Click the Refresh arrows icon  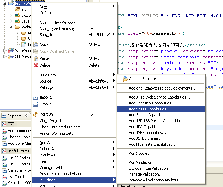[36, 114]
